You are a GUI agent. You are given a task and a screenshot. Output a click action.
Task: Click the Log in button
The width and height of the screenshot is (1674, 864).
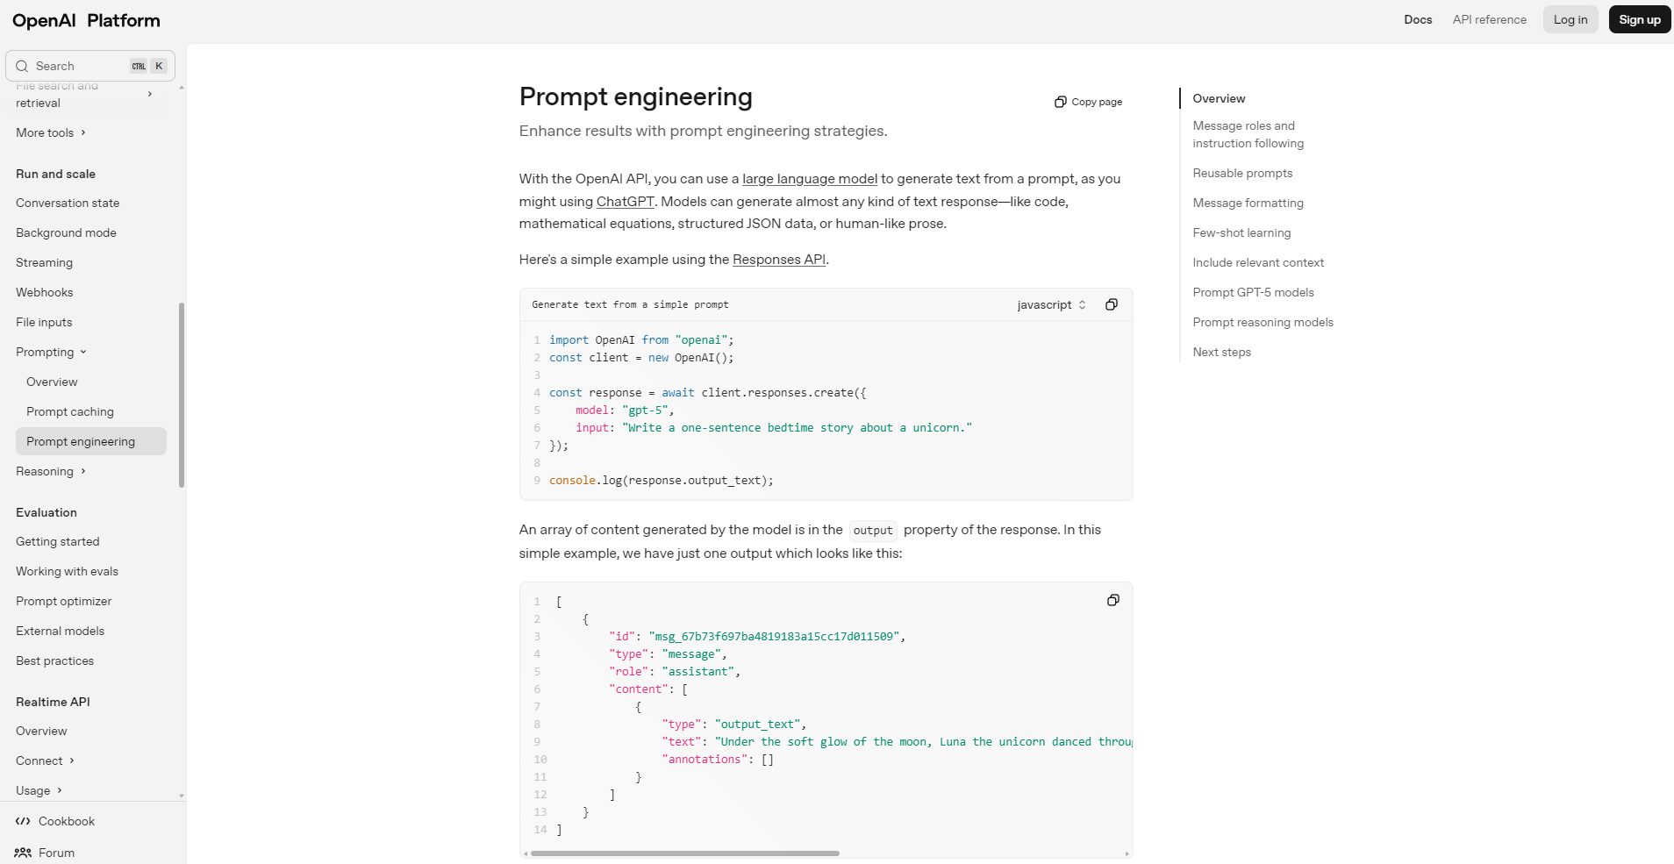coord(1570,19)
